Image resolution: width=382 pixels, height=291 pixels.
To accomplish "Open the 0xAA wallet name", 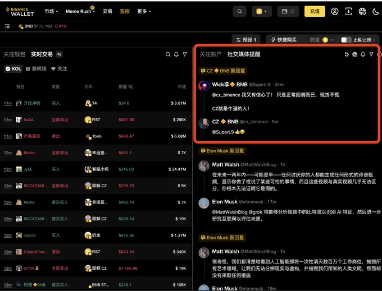I will point(29,119).
